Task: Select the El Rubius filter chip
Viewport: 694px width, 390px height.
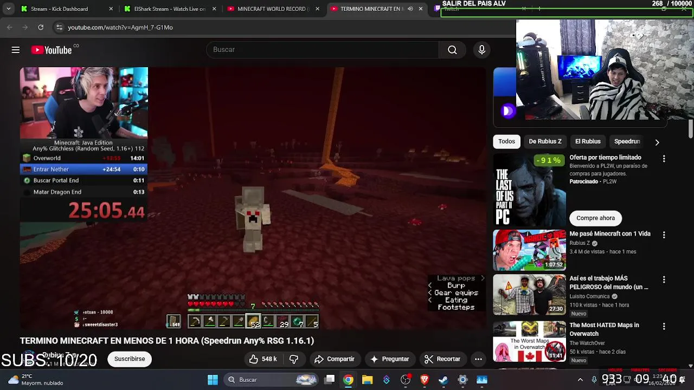Action: pyautogui.click(x=588, y=141)
